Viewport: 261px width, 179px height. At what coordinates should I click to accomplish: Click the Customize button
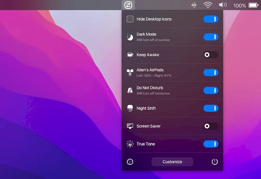172,162
